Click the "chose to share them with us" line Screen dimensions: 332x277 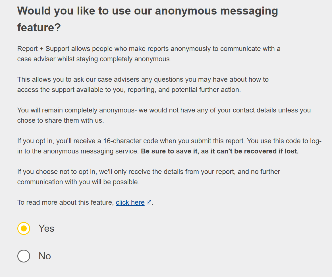click(x=61, y=120)
